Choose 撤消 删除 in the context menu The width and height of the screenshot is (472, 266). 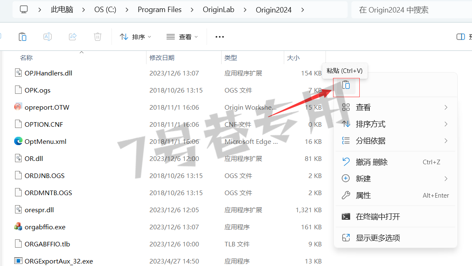[396, 162]
